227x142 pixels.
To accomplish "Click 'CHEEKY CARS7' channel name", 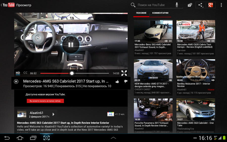I will (143, 89).
